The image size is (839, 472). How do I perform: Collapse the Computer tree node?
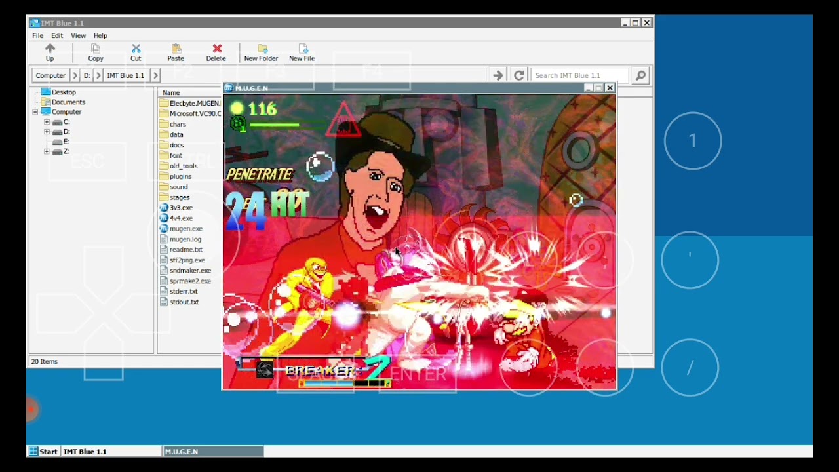click(x=35, y=112)
